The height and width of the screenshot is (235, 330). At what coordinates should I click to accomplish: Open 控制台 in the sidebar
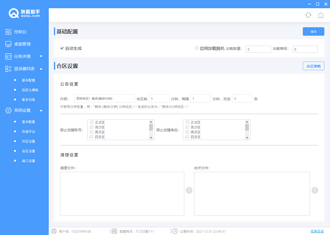click(x=20, y=32)
